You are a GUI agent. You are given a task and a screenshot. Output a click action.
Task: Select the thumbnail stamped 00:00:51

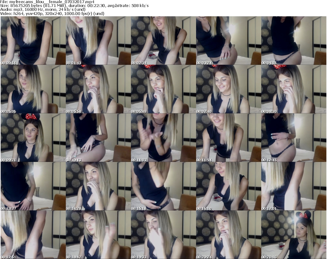[33, 41]
